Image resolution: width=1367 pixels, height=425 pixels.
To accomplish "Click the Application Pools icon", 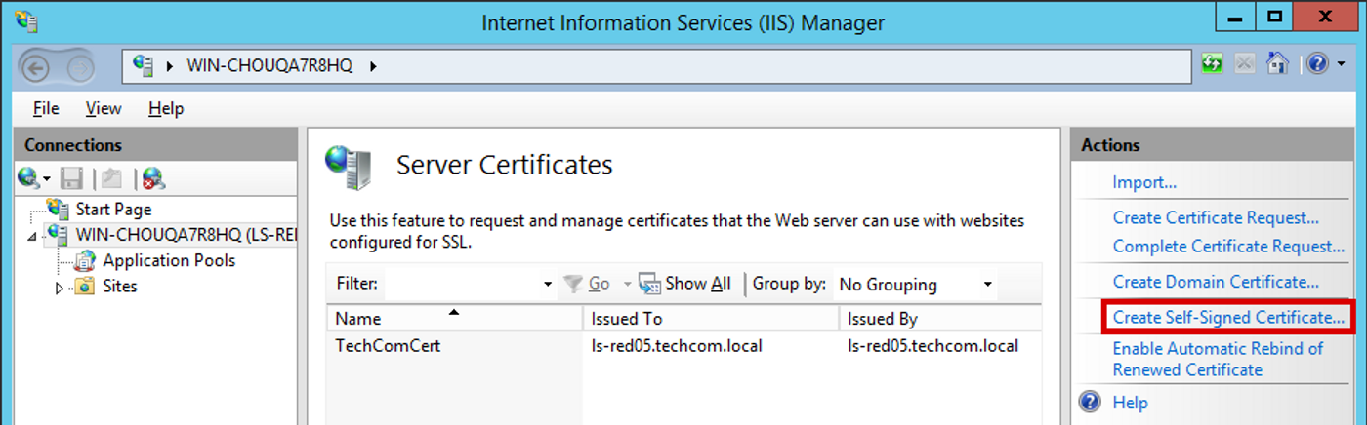I will pos(86,260).
